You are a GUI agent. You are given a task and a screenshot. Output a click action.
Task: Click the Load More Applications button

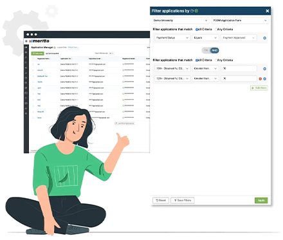pyautogui.click(x=125, y=124)
